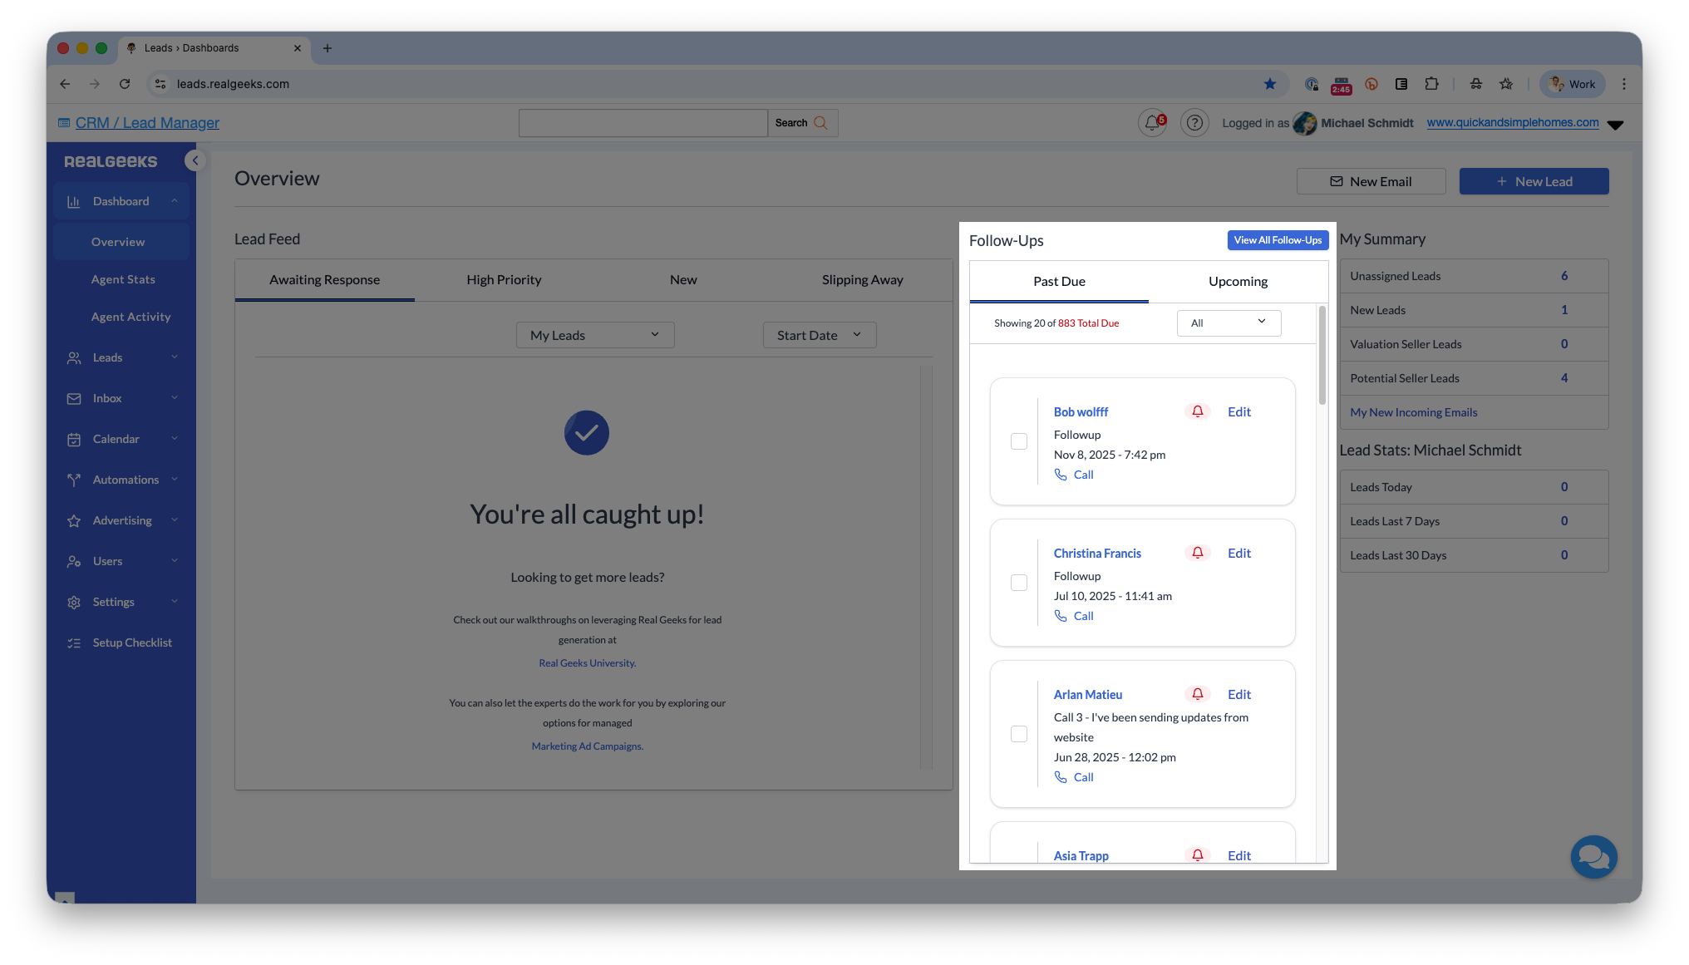Image resolution: width=1689 pixels, height=965 pixels.
Task: Open the Start Date dropdown
Action: click(820, 335)
